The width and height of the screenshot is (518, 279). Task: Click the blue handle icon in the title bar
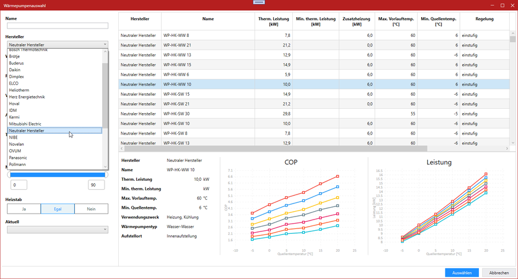(x=259, y=2)
